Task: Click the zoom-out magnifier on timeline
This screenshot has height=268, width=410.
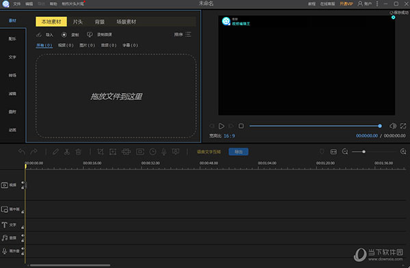Action: (x=345, y=152)
